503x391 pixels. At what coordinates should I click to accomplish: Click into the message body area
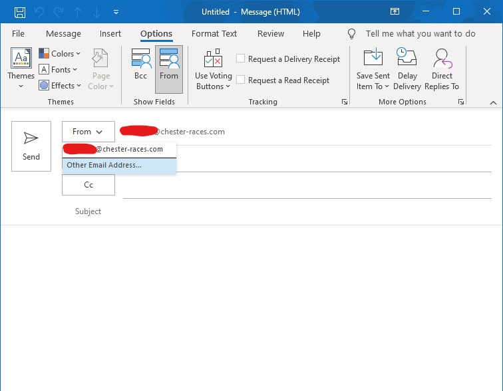tap(251, 308)
